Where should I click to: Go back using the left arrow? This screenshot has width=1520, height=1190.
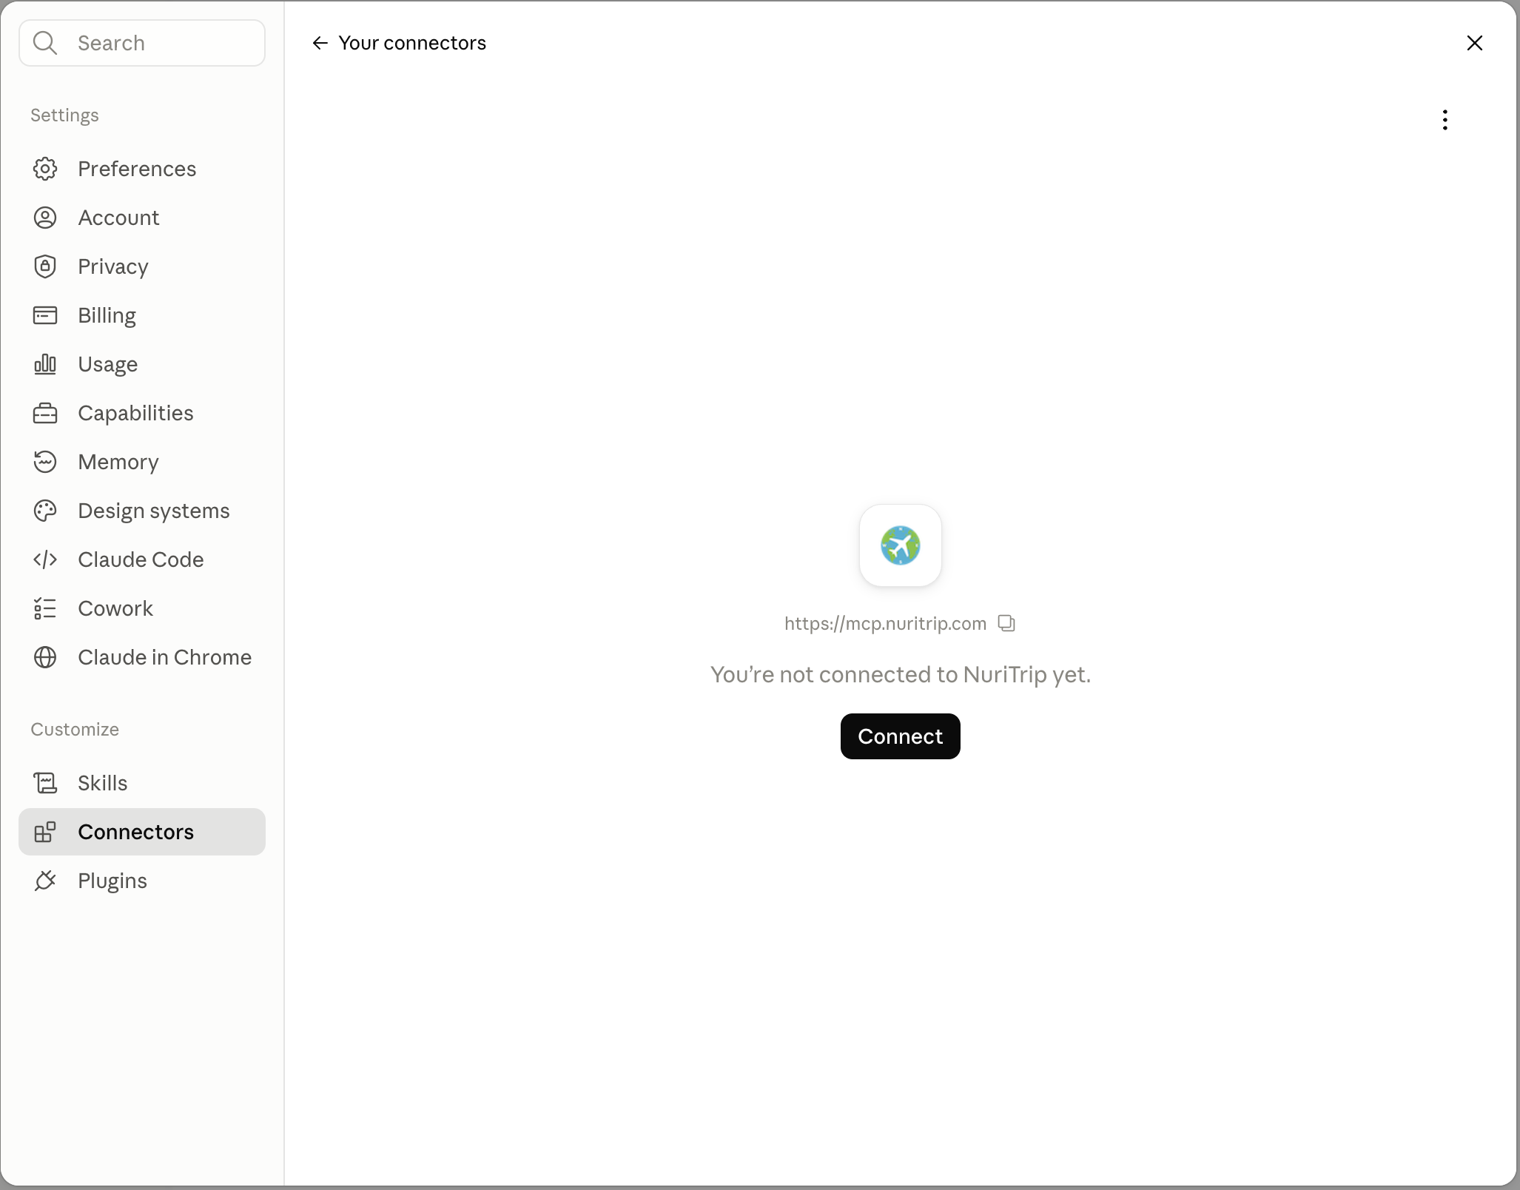(x=320, y=43)
